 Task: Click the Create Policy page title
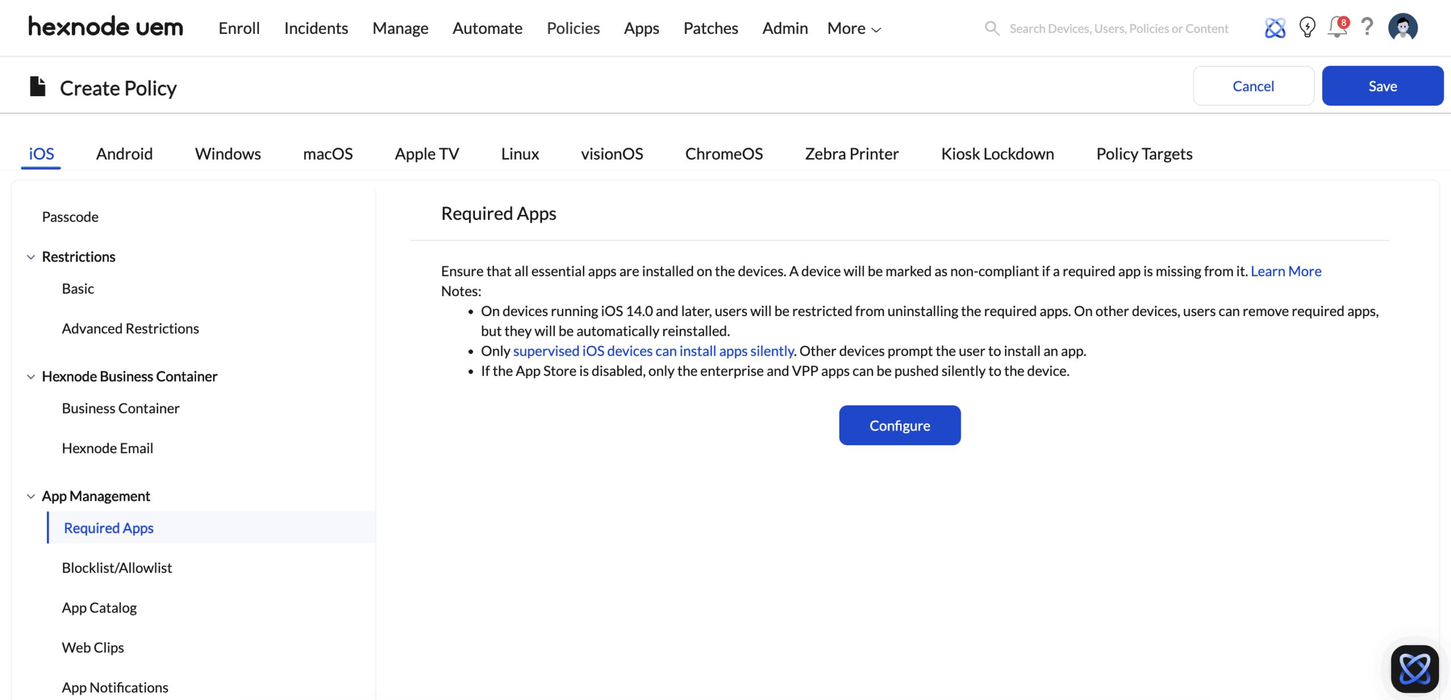[118, 88]
